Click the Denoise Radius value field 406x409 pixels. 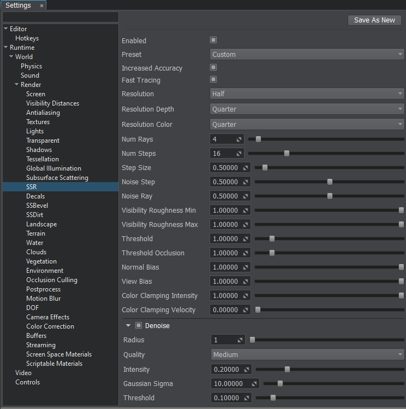[x=228, y=340]
